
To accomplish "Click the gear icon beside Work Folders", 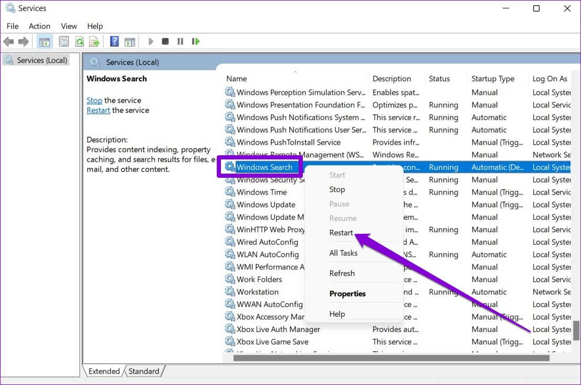I will coord(230,279).
